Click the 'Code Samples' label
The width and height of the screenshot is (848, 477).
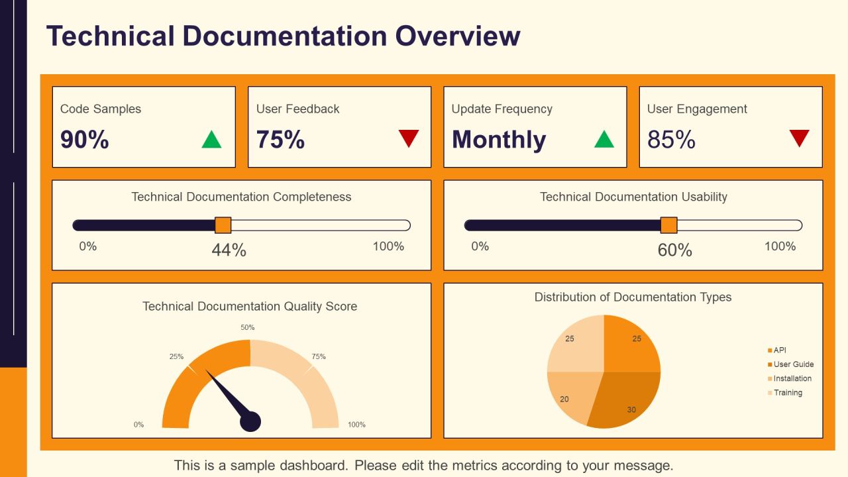[101, 109]
